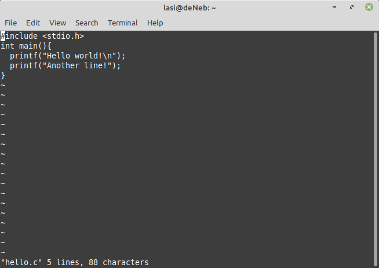This screenshot has width=379, height=268.
Task: Click the closing curly brace line
Action: (3, 75)
